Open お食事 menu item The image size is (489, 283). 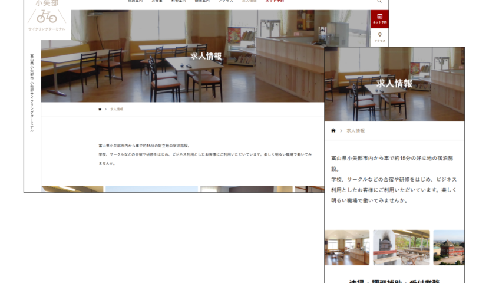(x=157, y=1)
